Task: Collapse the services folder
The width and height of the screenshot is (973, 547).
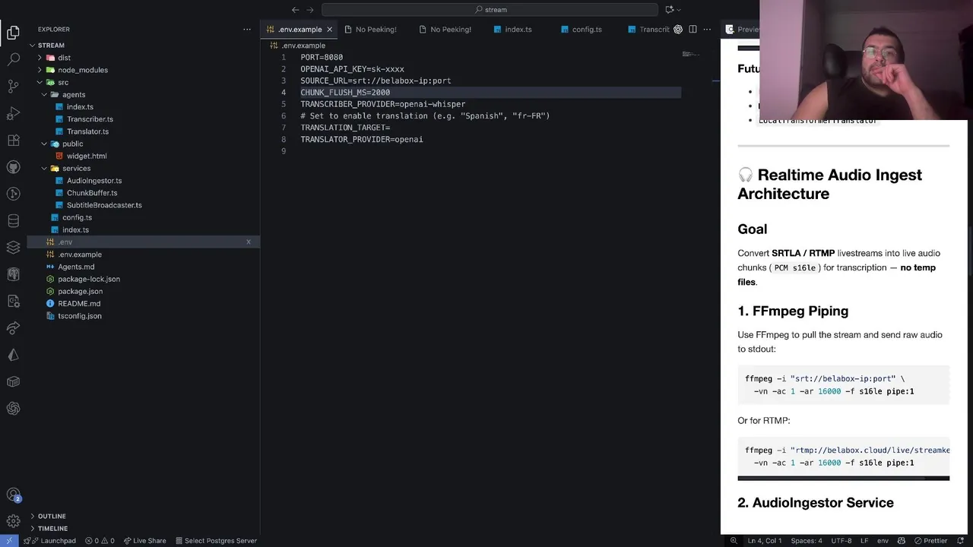Action: pos(76,169)
